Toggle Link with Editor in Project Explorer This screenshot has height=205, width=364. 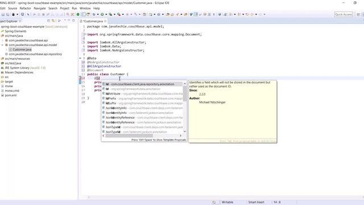click(x=53, y=20)
